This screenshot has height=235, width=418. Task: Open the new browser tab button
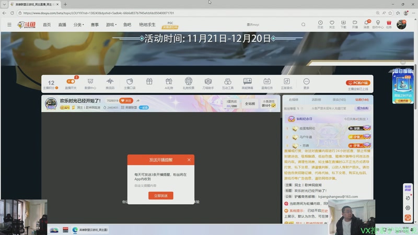pyautogui.click(x=65, y=4)
